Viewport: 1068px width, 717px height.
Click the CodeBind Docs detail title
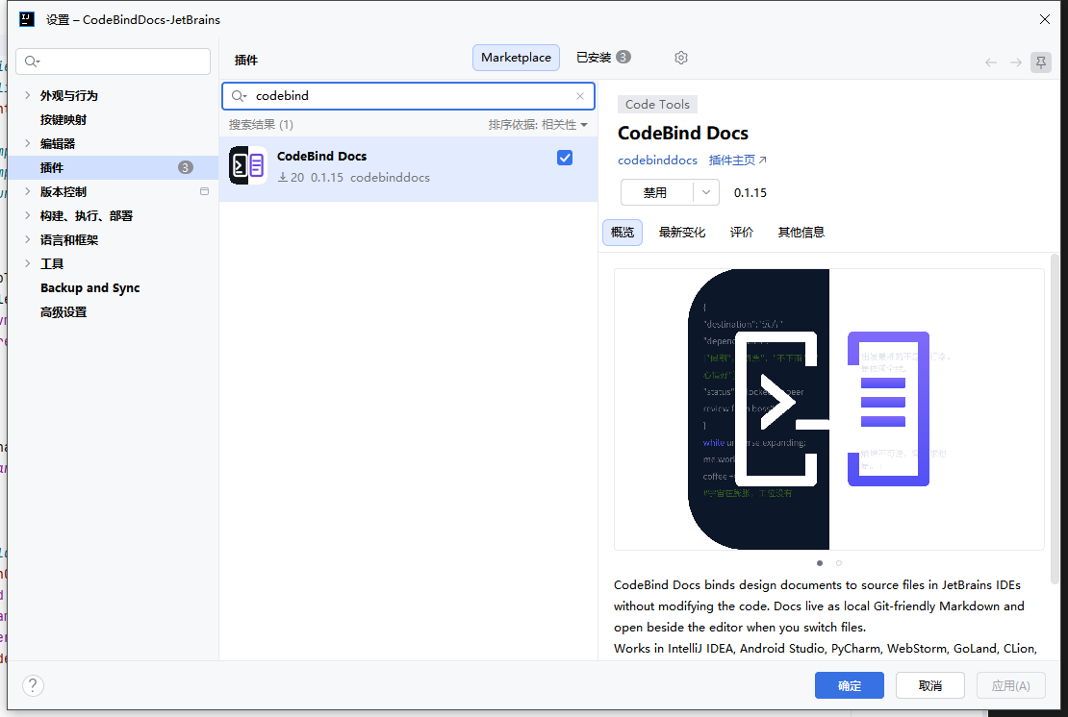pyautogui.click(x=682, y=134)
